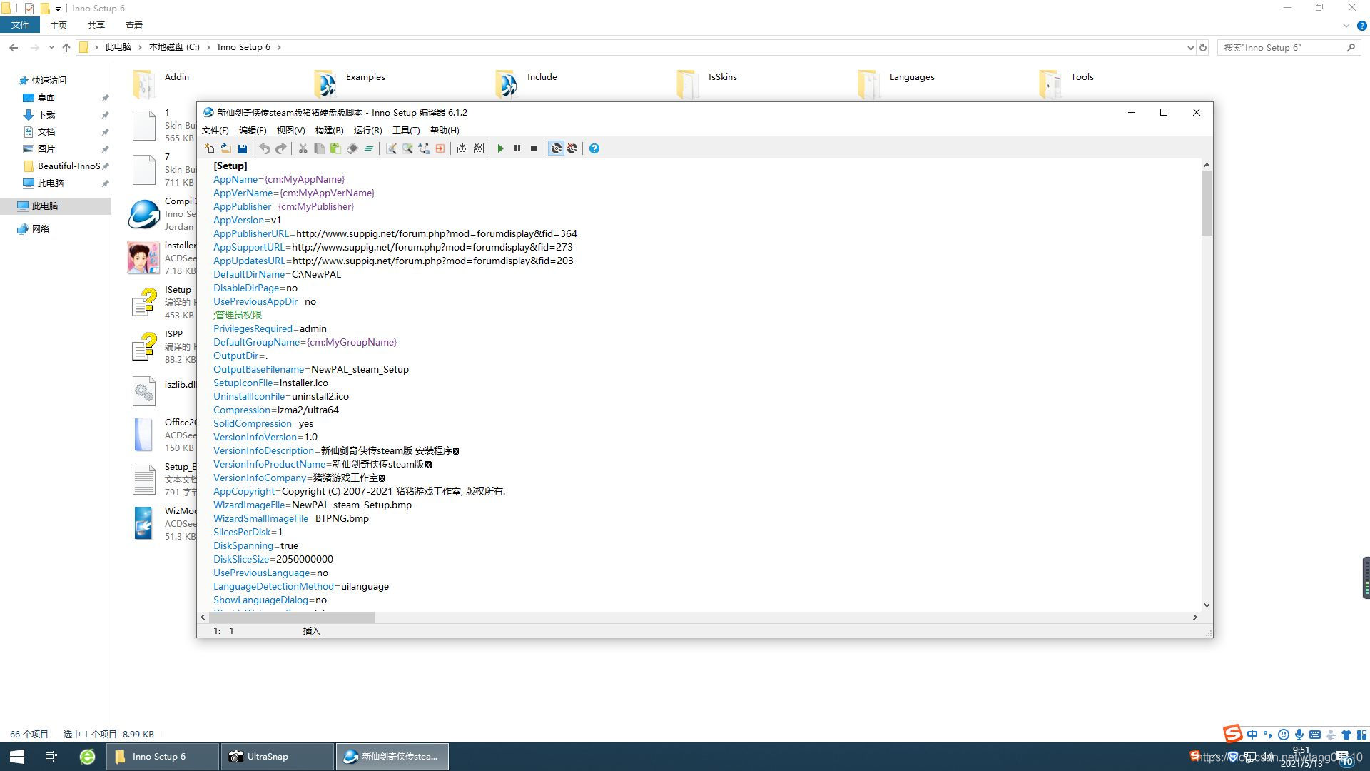Select 网络 in navigation pane

(41, 228)
